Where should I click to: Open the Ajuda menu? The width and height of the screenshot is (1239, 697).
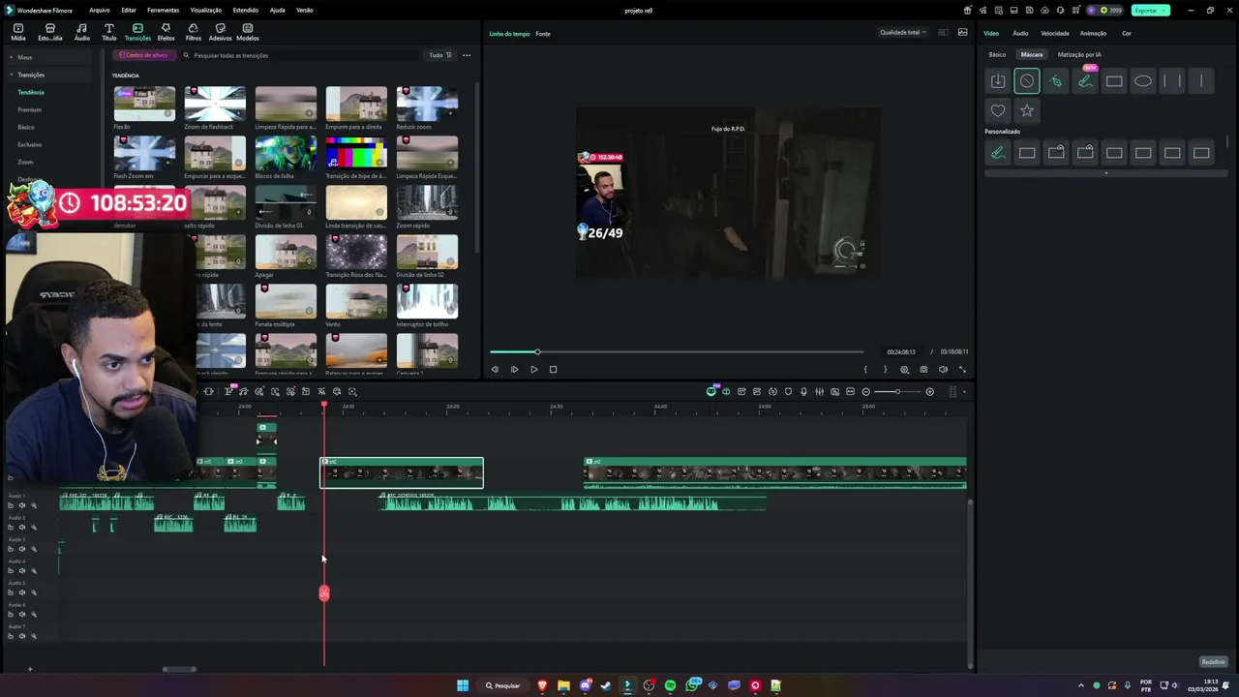[x=277, y=10]
